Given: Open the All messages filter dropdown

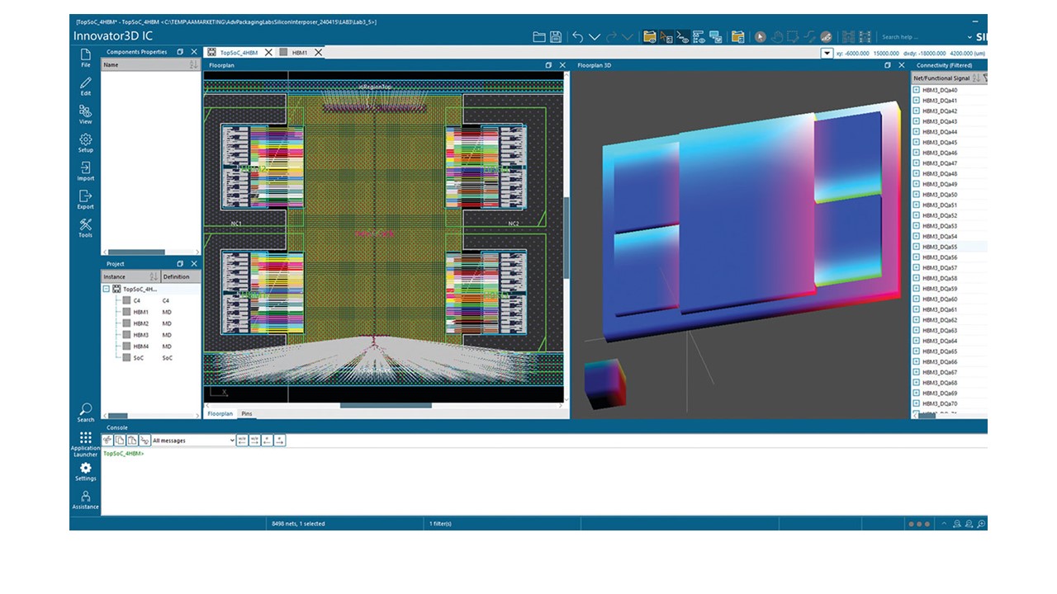Looking at the screenshot, I should pyautogui.click(x=194, y=441).
